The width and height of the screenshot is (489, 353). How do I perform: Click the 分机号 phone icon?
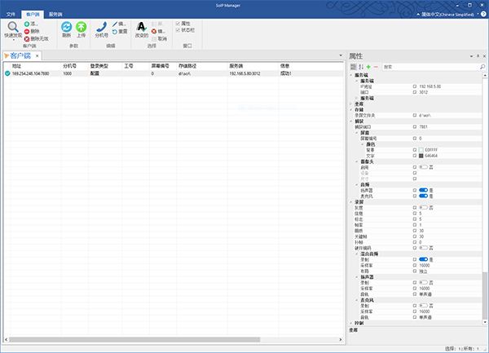click(101, 27)
